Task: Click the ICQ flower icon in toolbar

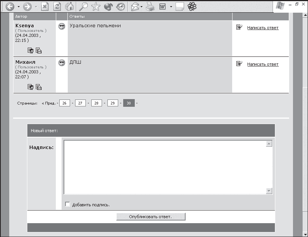Action: pyautogui.click(x=192, y=7)
